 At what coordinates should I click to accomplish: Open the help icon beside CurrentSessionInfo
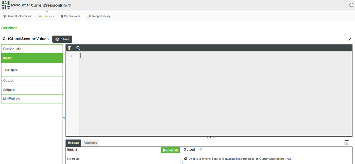tap(70, 5)
